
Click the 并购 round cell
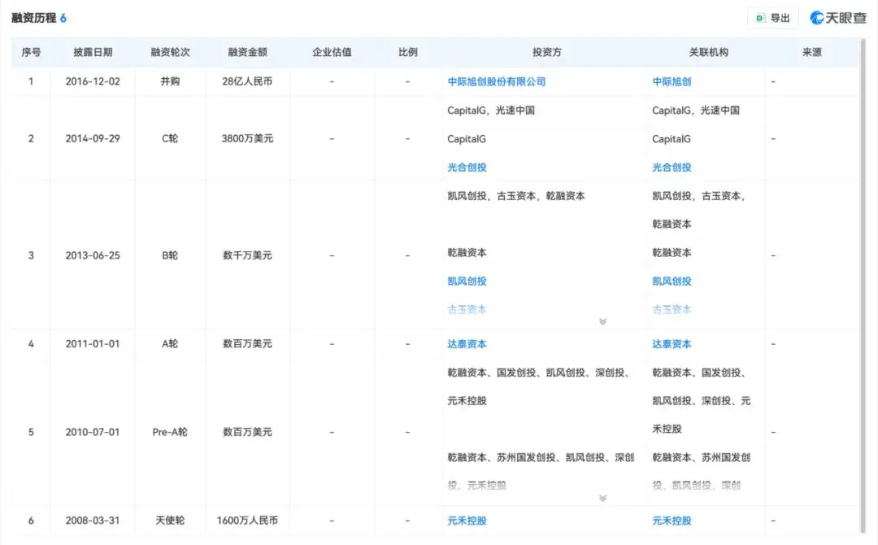[x=170, y=82]
